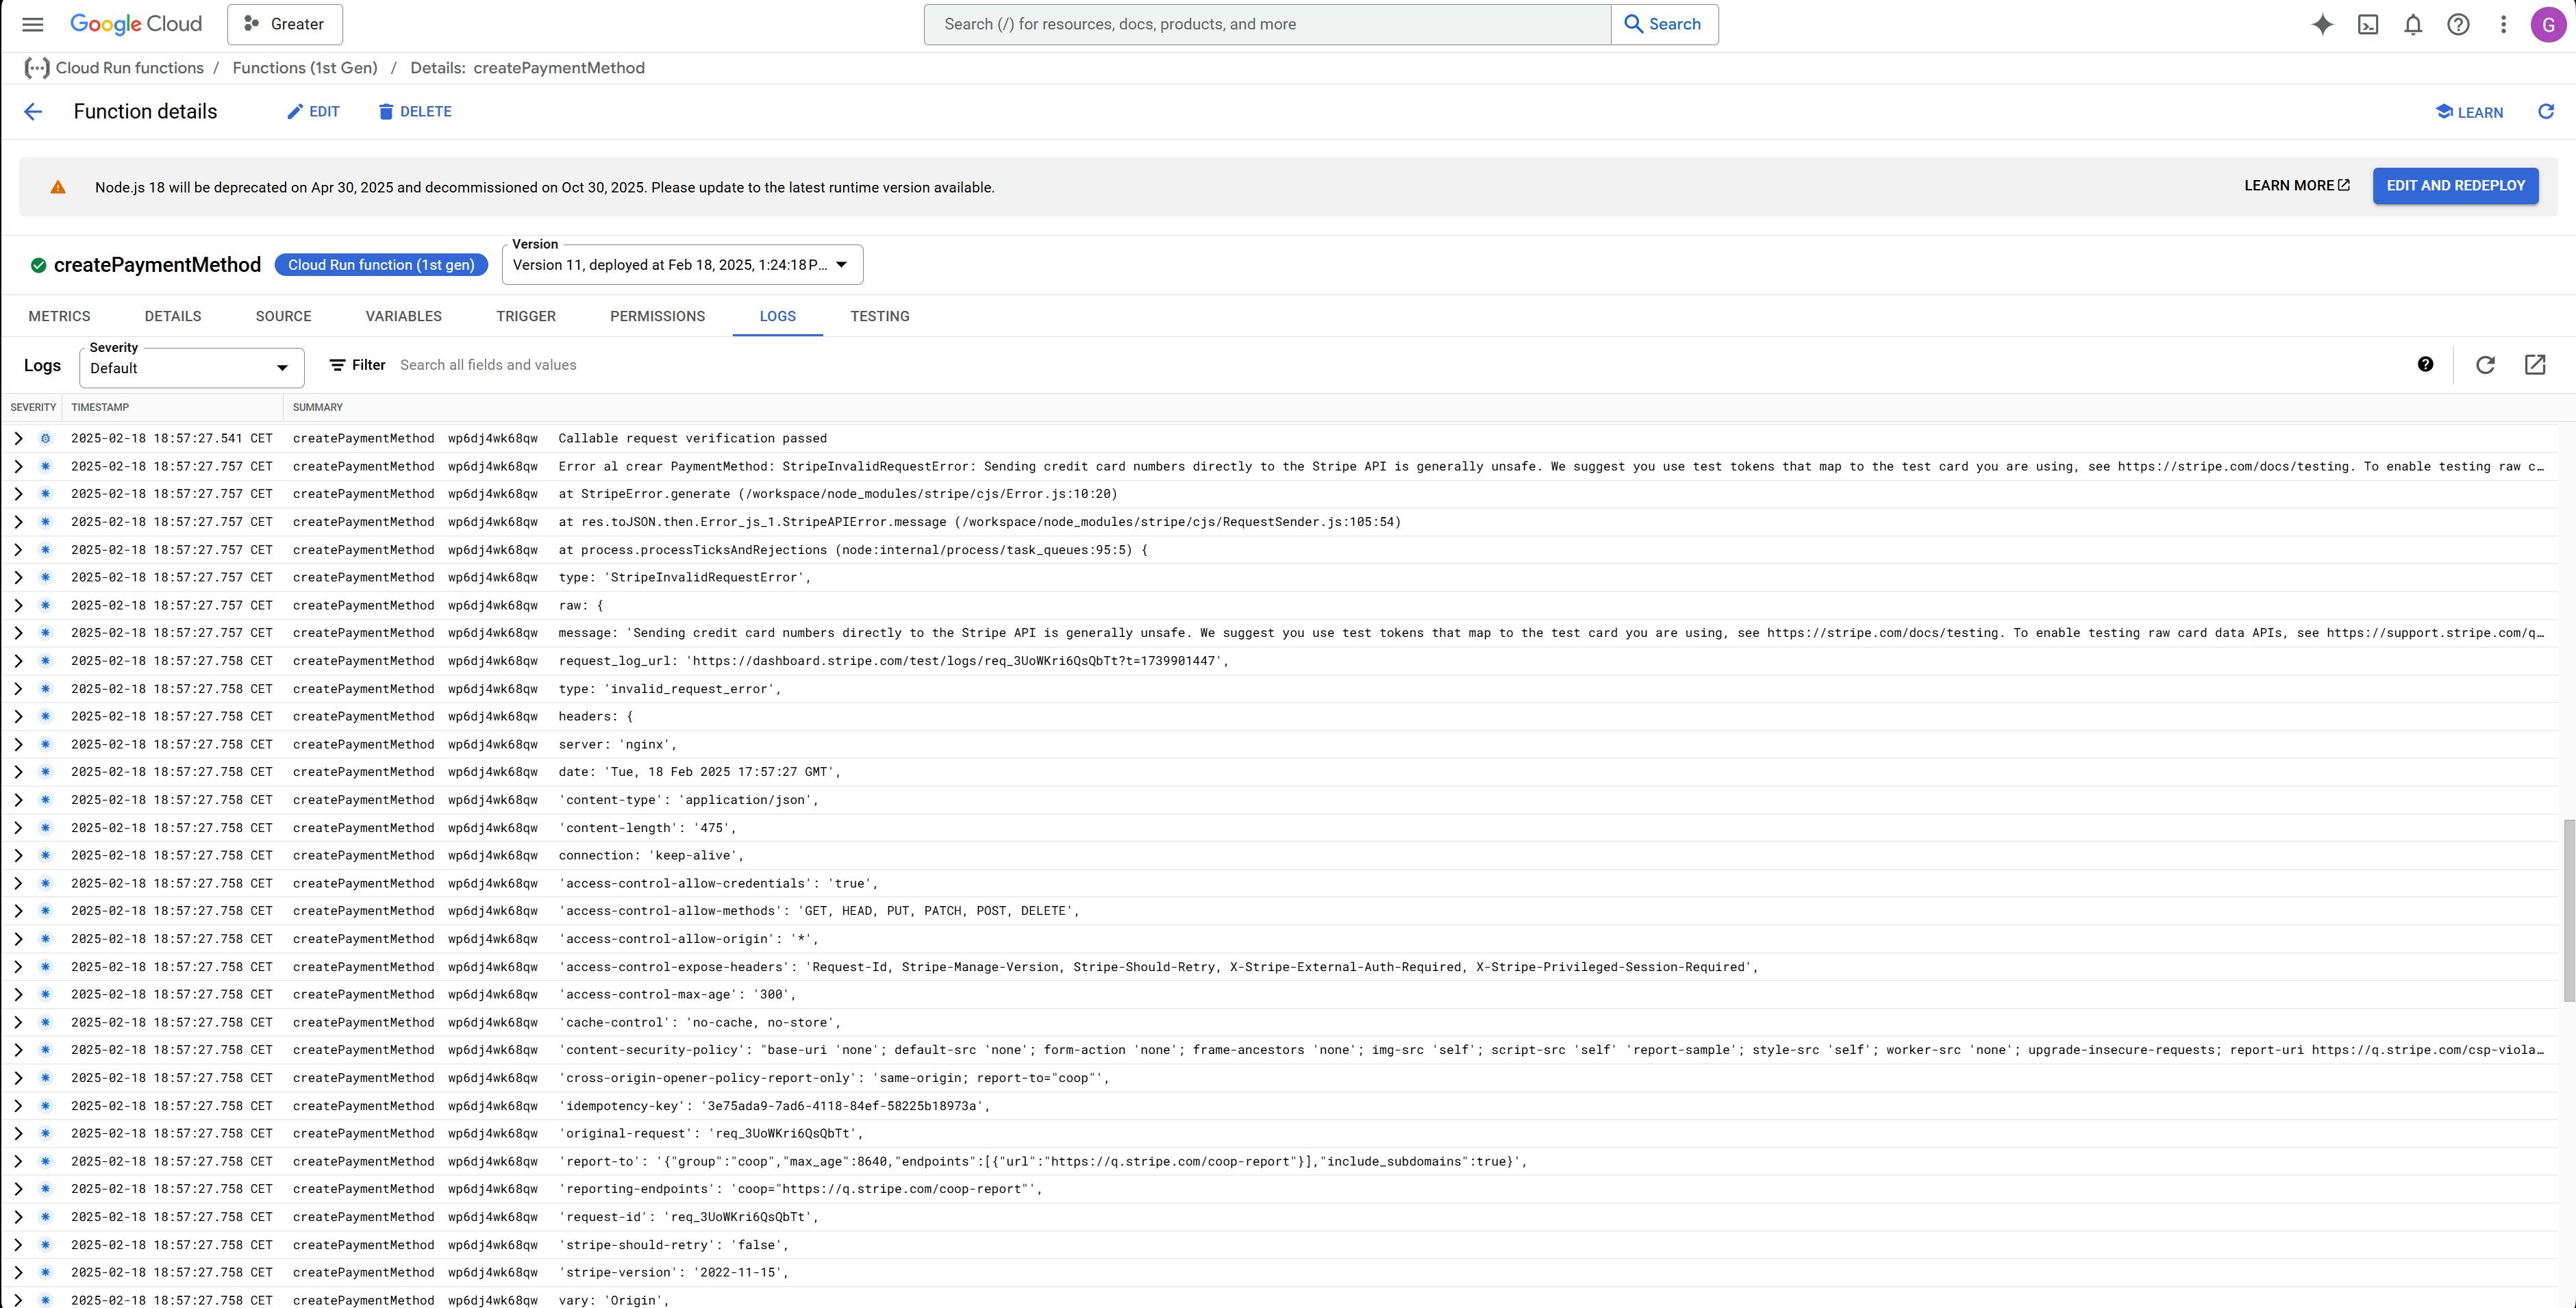Image resolution: width=2576 pixels, height=1308 pixels.
Task: Open the help question mark menu
Action: (x=2458, y=24)
